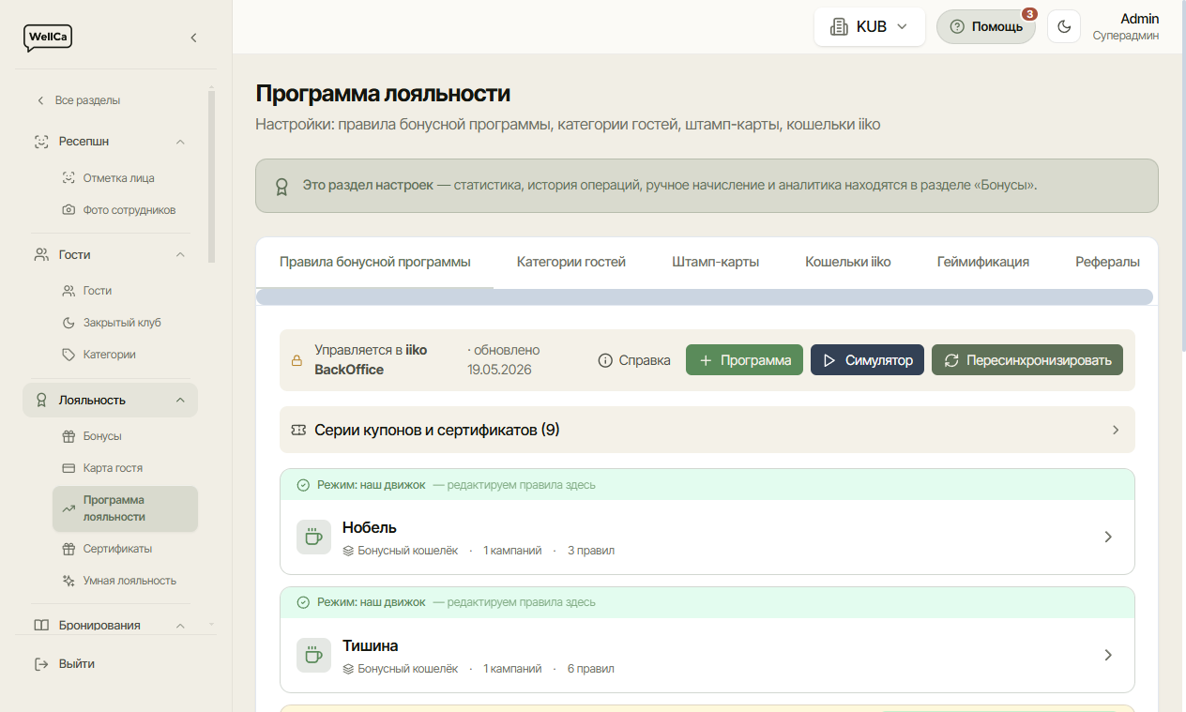Image resolution: width=1186 pixels, height=712 pixels.
Task: Open Закрытый клуб in the sidebar
Action: click(x=125, y=323)
